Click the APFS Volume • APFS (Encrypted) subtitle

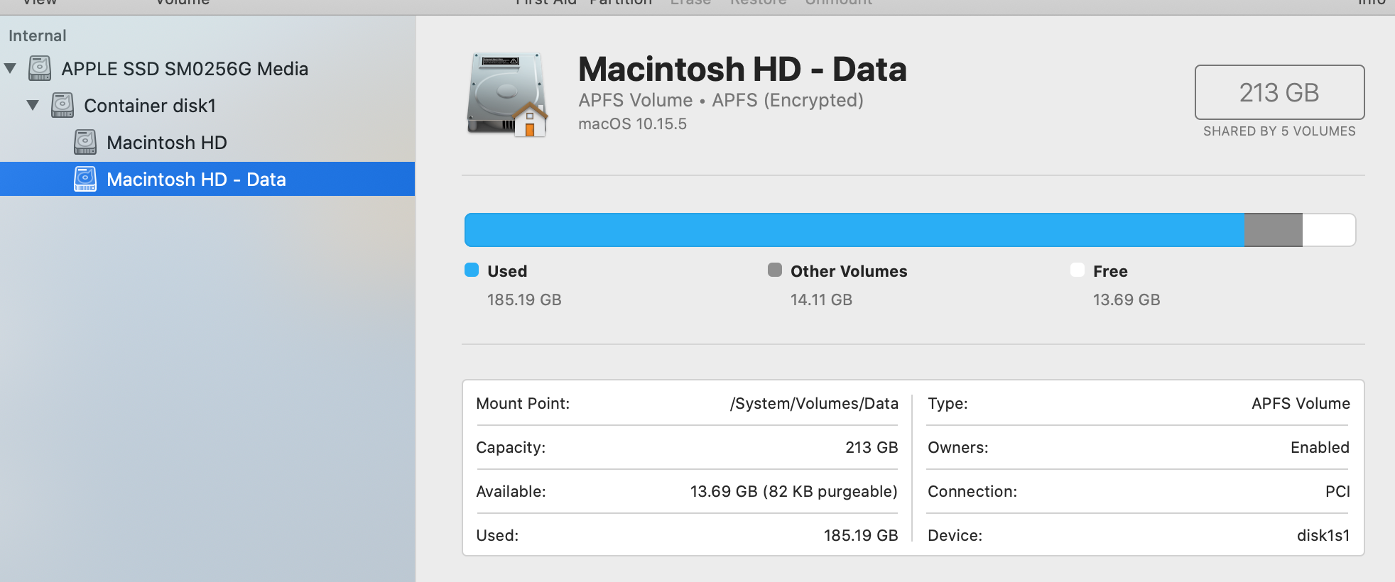[x=721, y=100]
